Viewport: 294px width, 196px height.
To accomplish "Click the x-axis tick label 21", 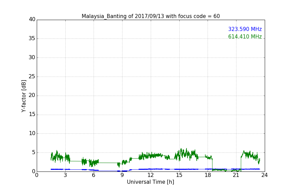I will pyautogui.click(x=236, y=175).
